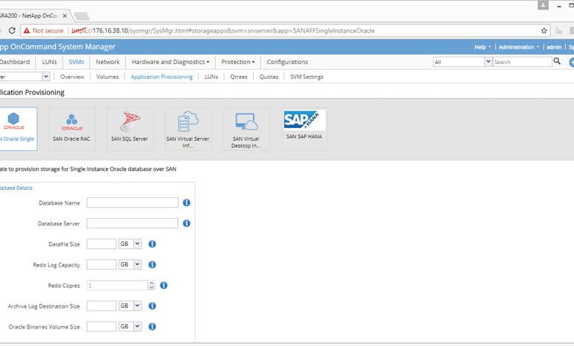Click the Archive Log Destination Size field
The width and height of the screenshot is (574, 346).
click(102, 306)
